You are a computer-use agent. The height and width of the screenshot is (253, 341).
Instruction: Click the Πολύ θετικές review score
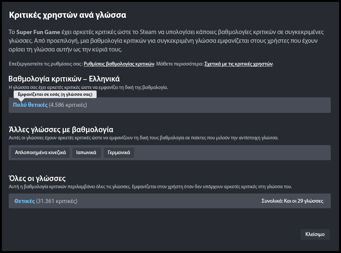[30, 105]
